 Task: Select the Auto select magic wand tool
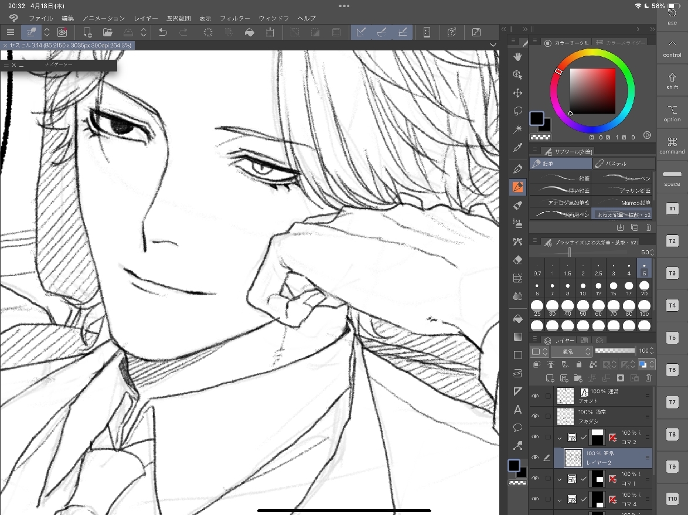(517, 129)
